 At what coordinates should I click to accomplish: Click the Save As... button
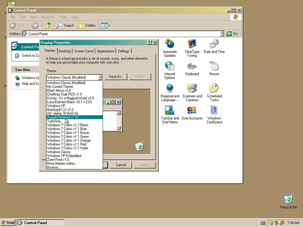tap(116, 77)
